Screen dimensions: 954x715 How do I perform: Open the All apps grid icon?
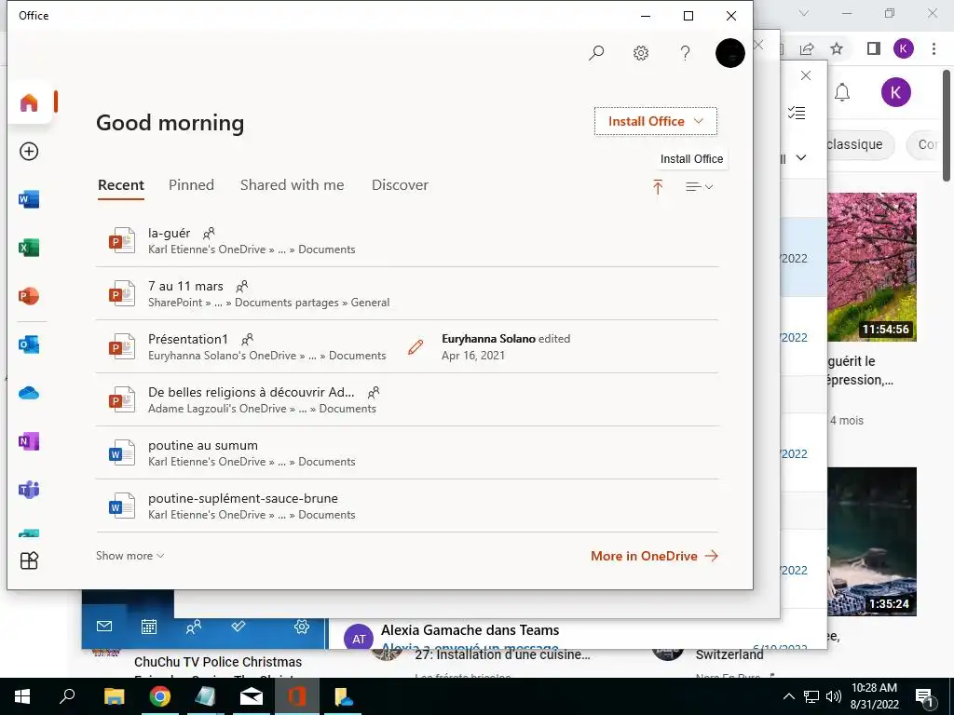click(29, 560)
